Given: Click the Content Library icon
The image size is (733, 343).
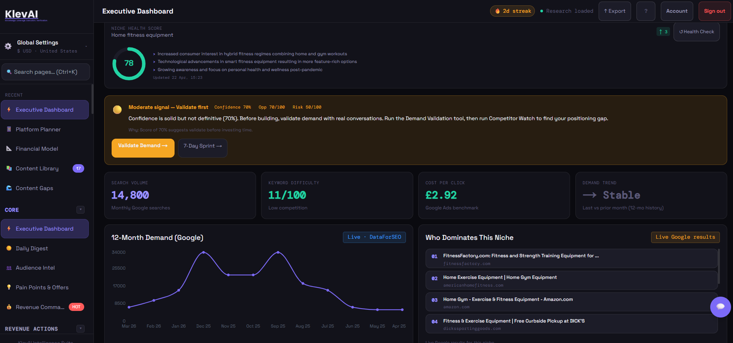Looking at the screenshot, I should [9, 168].
